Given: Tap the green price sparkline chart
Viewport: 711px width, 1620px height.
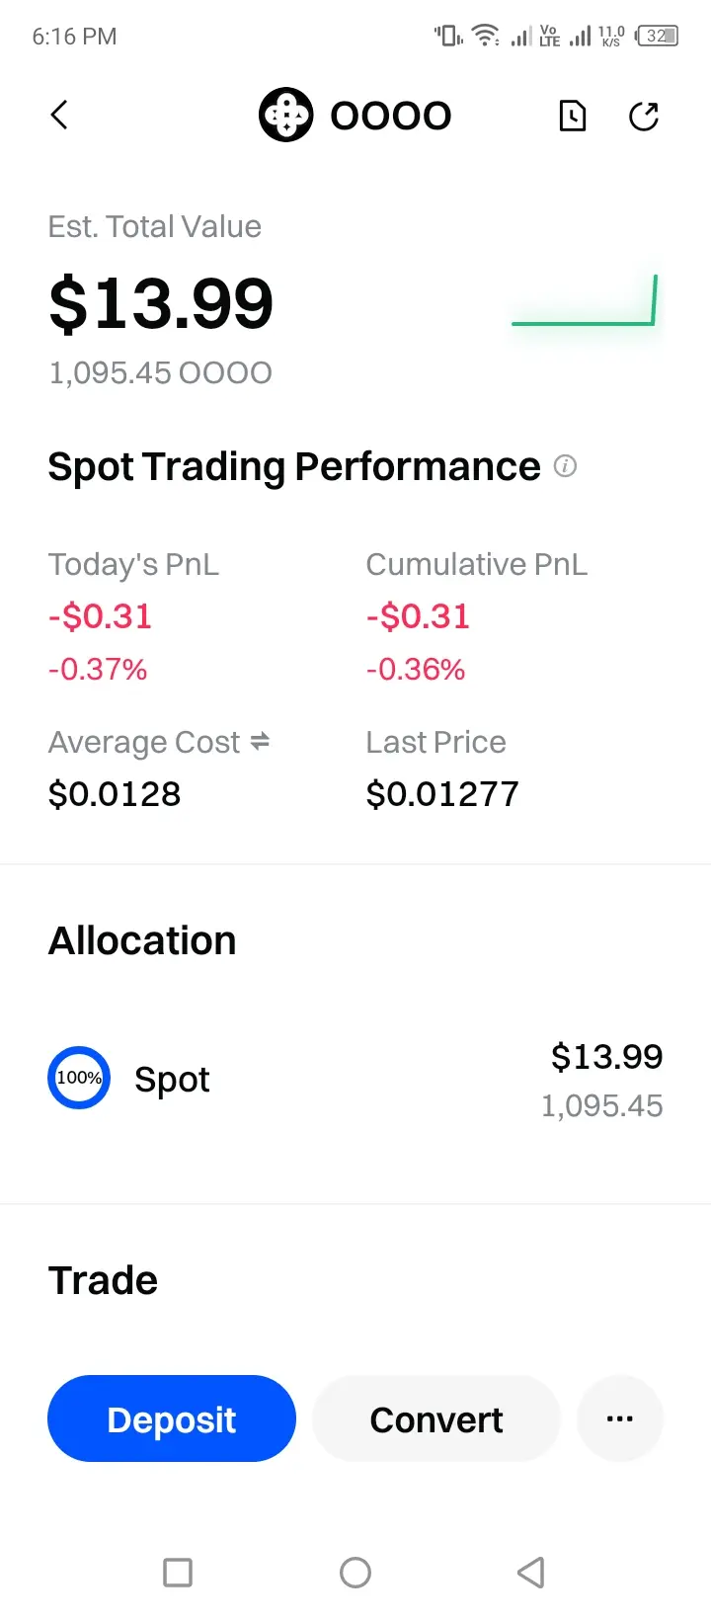Looking at the screenshot, I should pyautogui.click(x=584, y=300).
